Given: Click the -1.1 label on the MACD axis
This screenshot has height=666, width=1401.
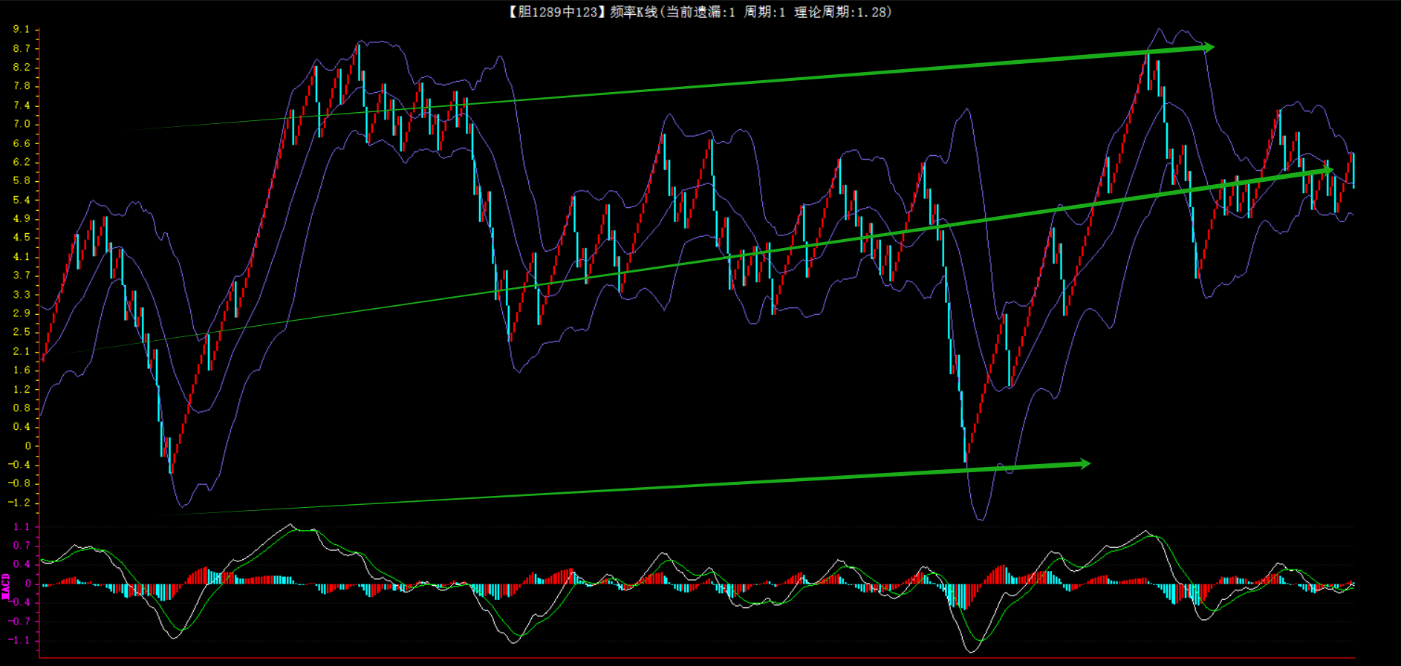Looking at the screenshot, I should [x=19, y=640].
